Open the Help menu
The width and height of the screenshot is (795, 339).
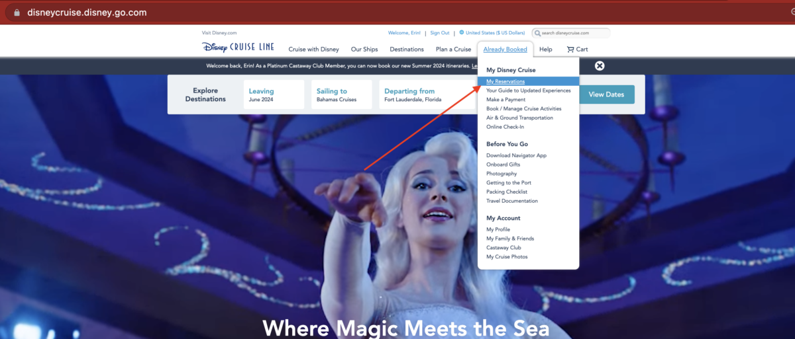click(546, 50)
